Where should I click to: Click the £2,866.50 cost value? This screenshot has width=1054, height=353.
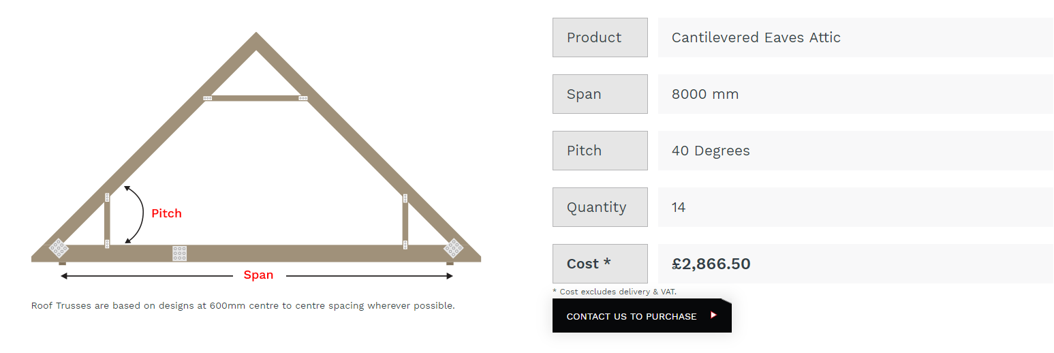pyautogui.click(x=711, y=264)
